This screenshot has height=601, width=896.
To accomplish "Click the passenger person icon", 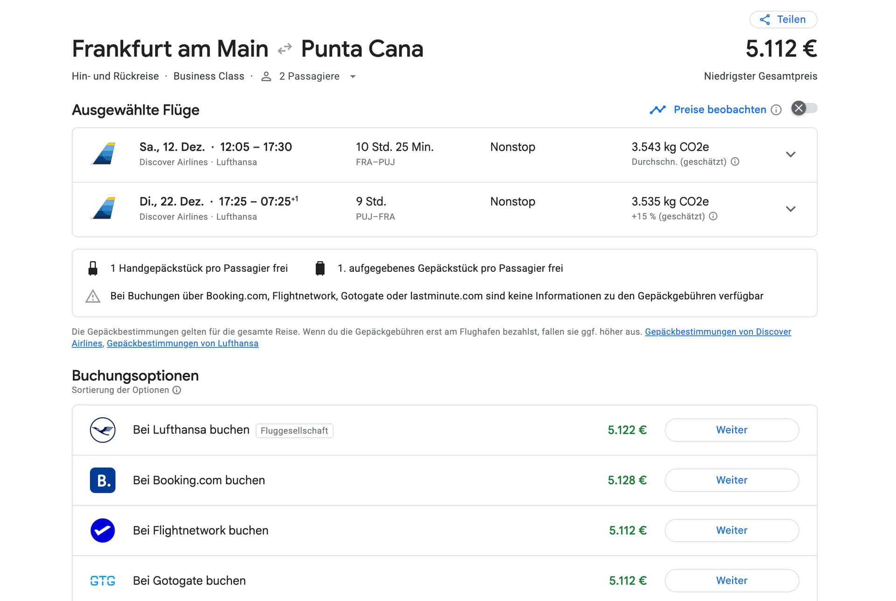I will [x=266, y=76].
